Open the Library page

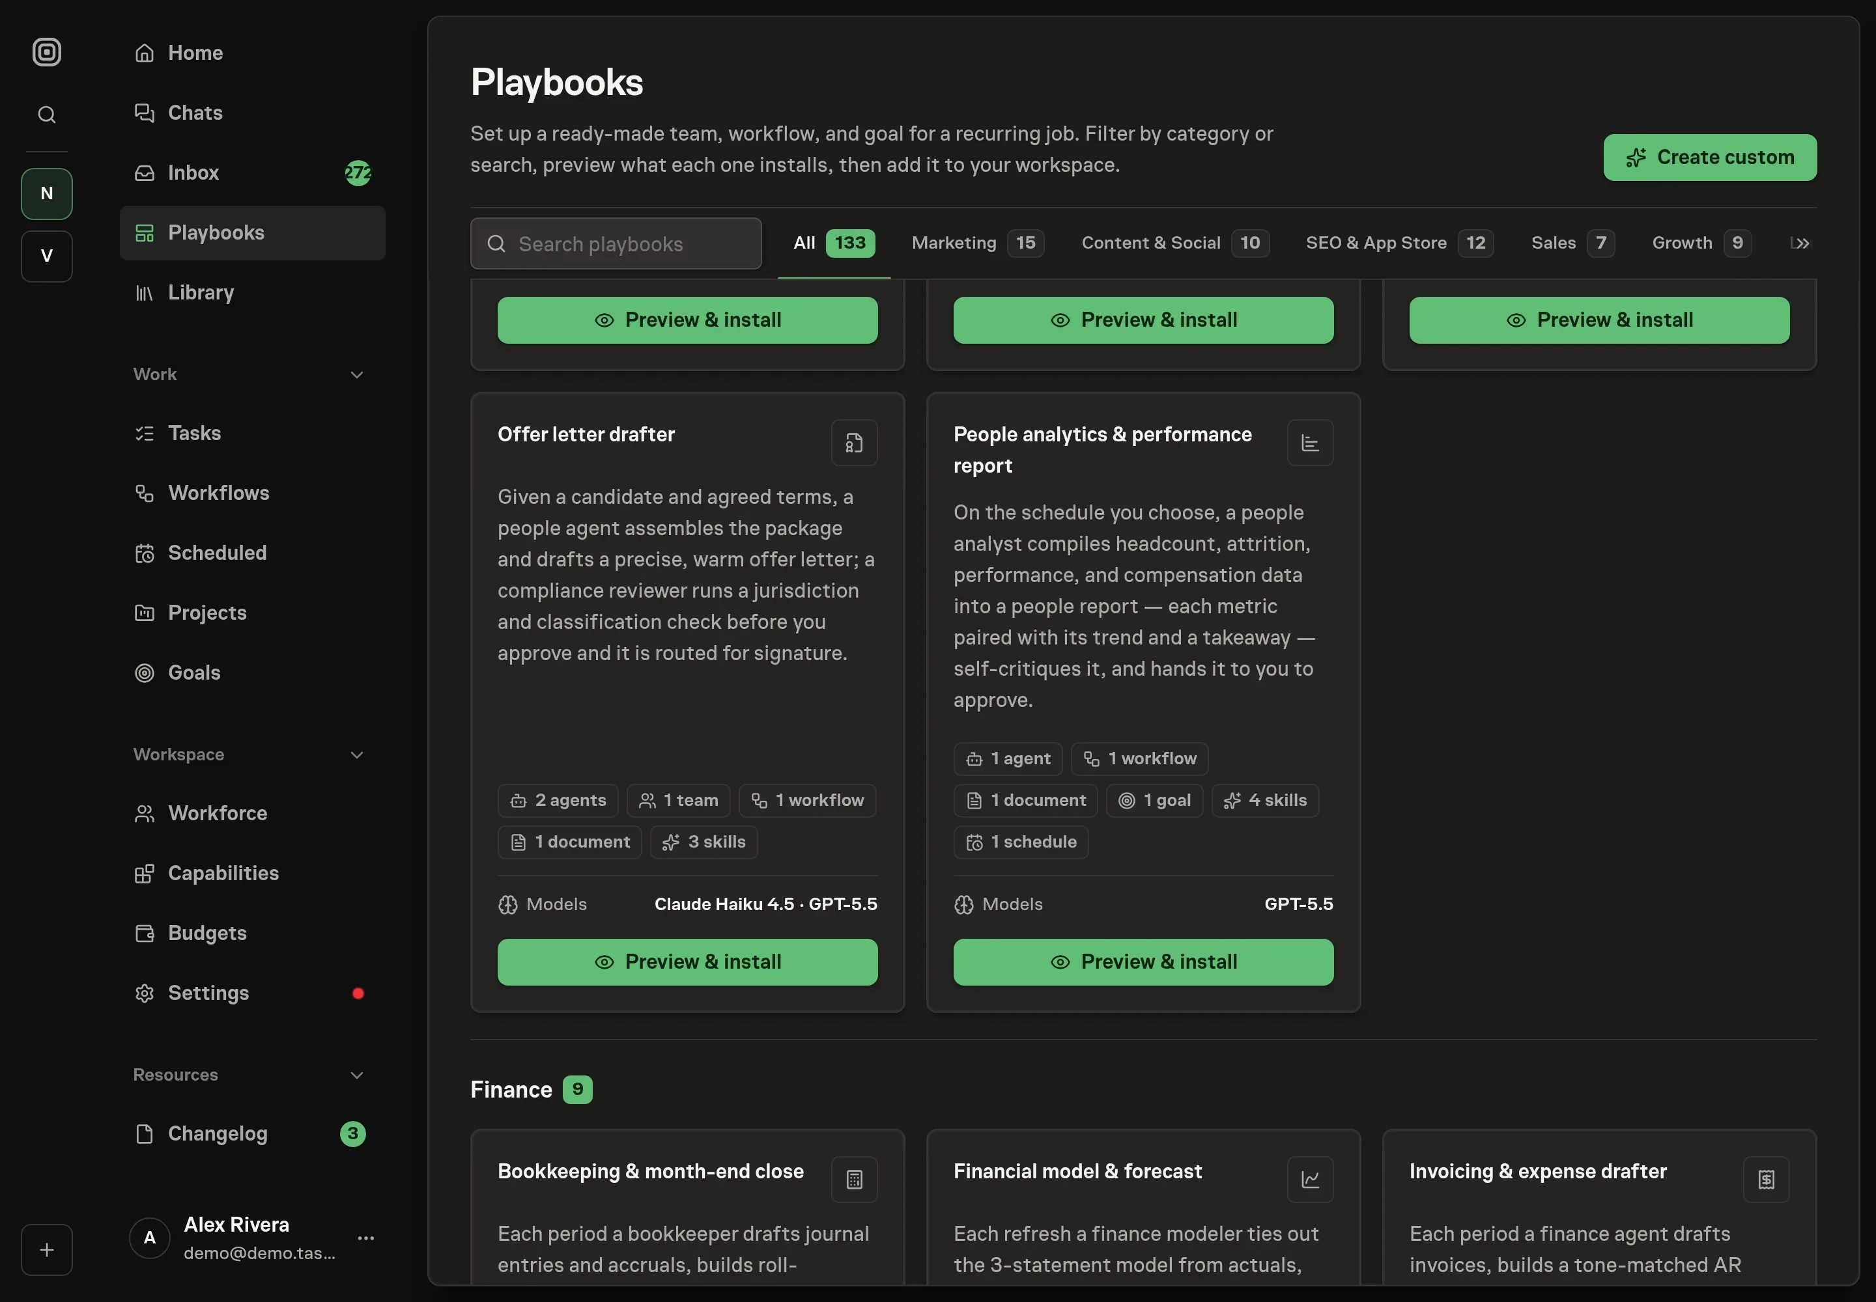click(252, 292)
